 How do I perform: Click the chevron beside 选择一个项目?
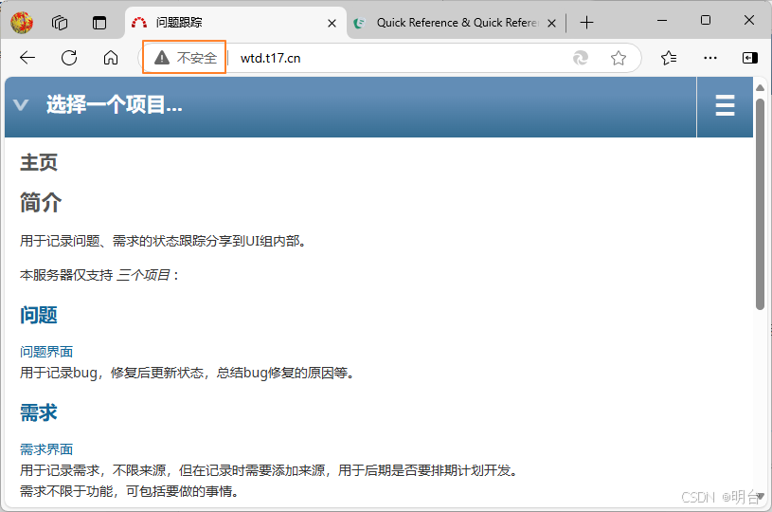point(21,105)
